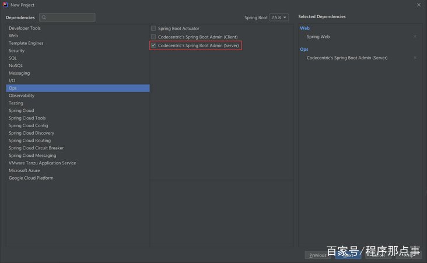Screen dimensions: 427x263
Task: Select Spring Boot Admin (Server) in Selected Dependencies
Action: pos(347,58)
